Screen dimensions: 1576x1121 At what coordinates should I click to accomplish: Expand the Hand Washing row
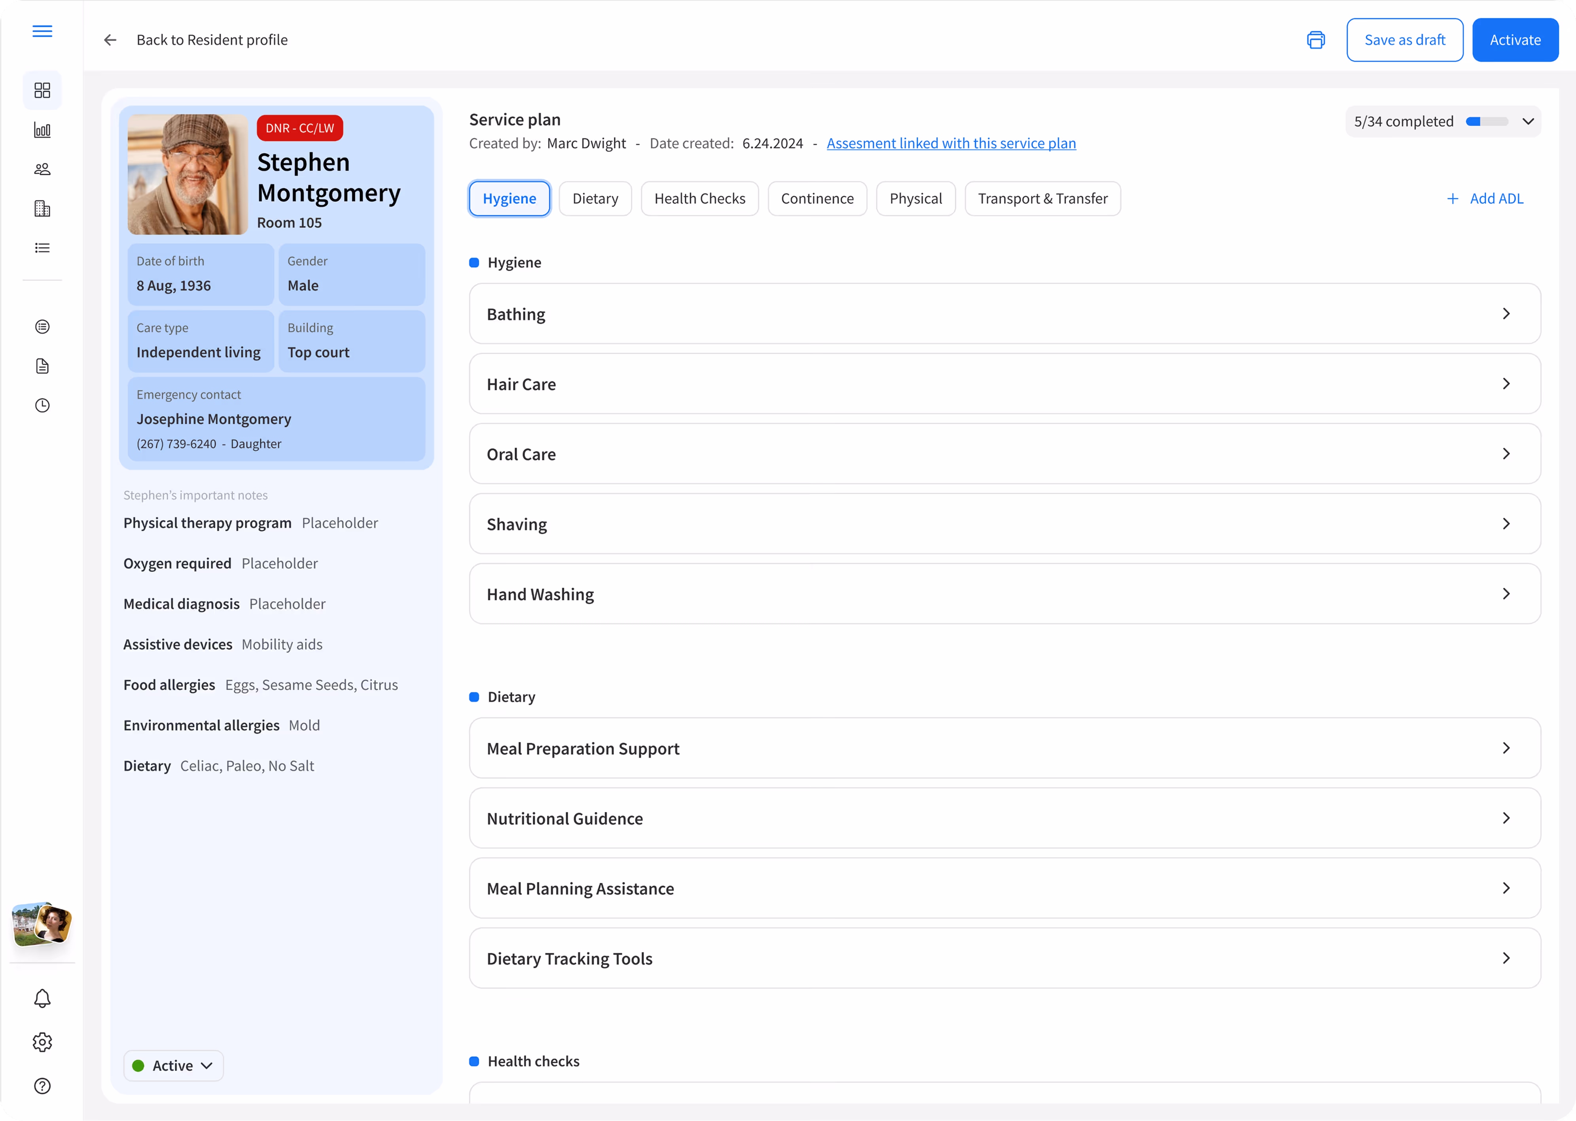pyautogui.click(x=1004, y=594)
